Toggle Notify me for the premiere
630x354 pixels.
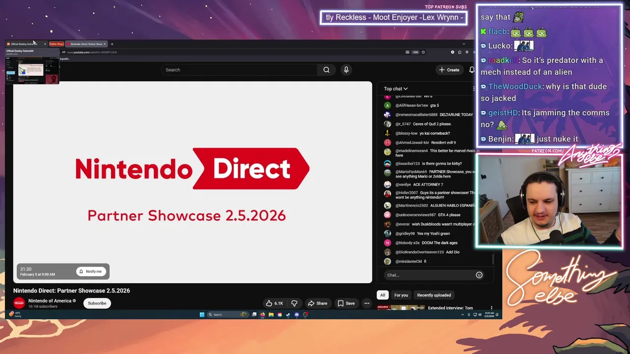tap(91, 271)
